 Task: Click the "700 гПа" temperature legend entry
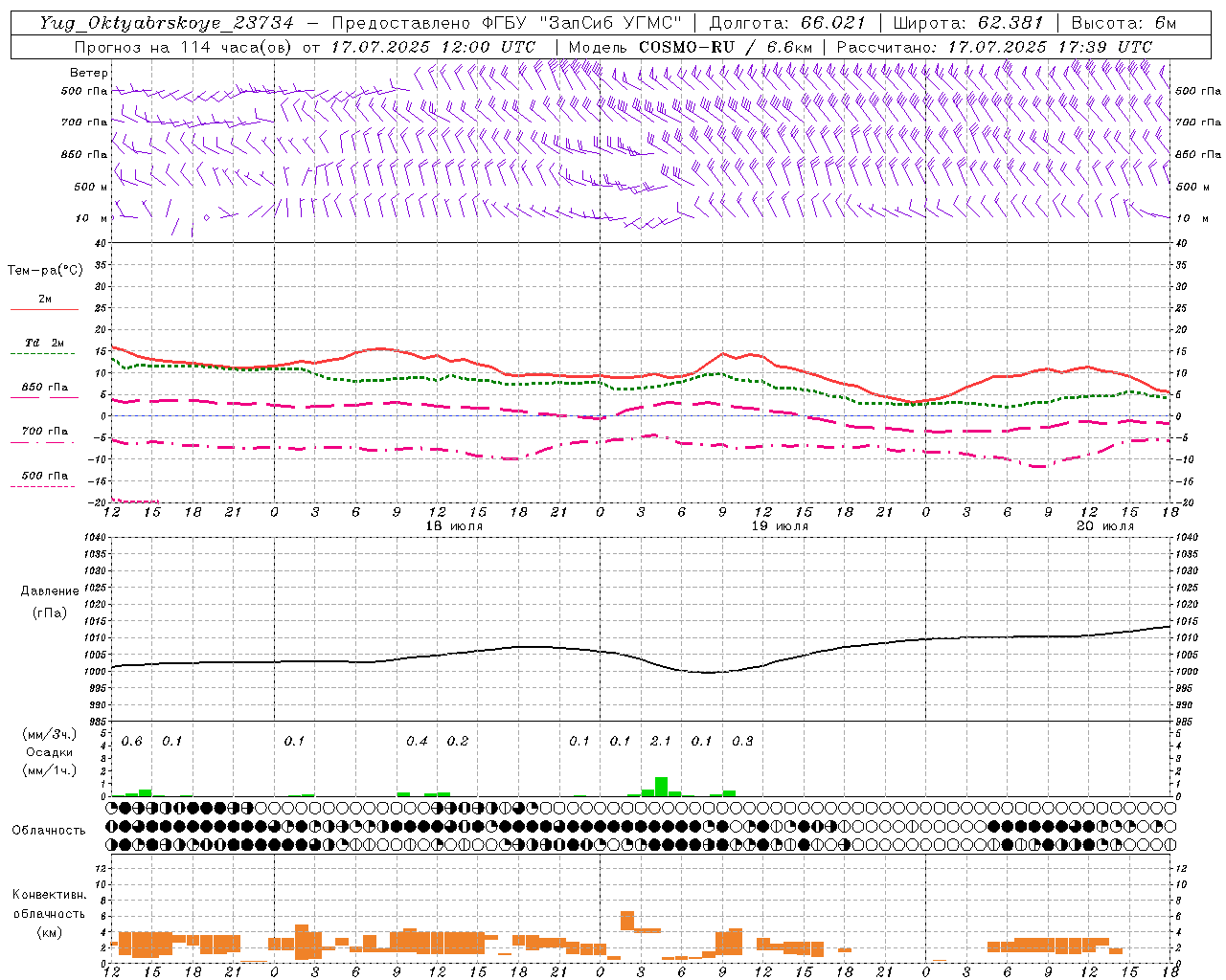pos(45,432)
